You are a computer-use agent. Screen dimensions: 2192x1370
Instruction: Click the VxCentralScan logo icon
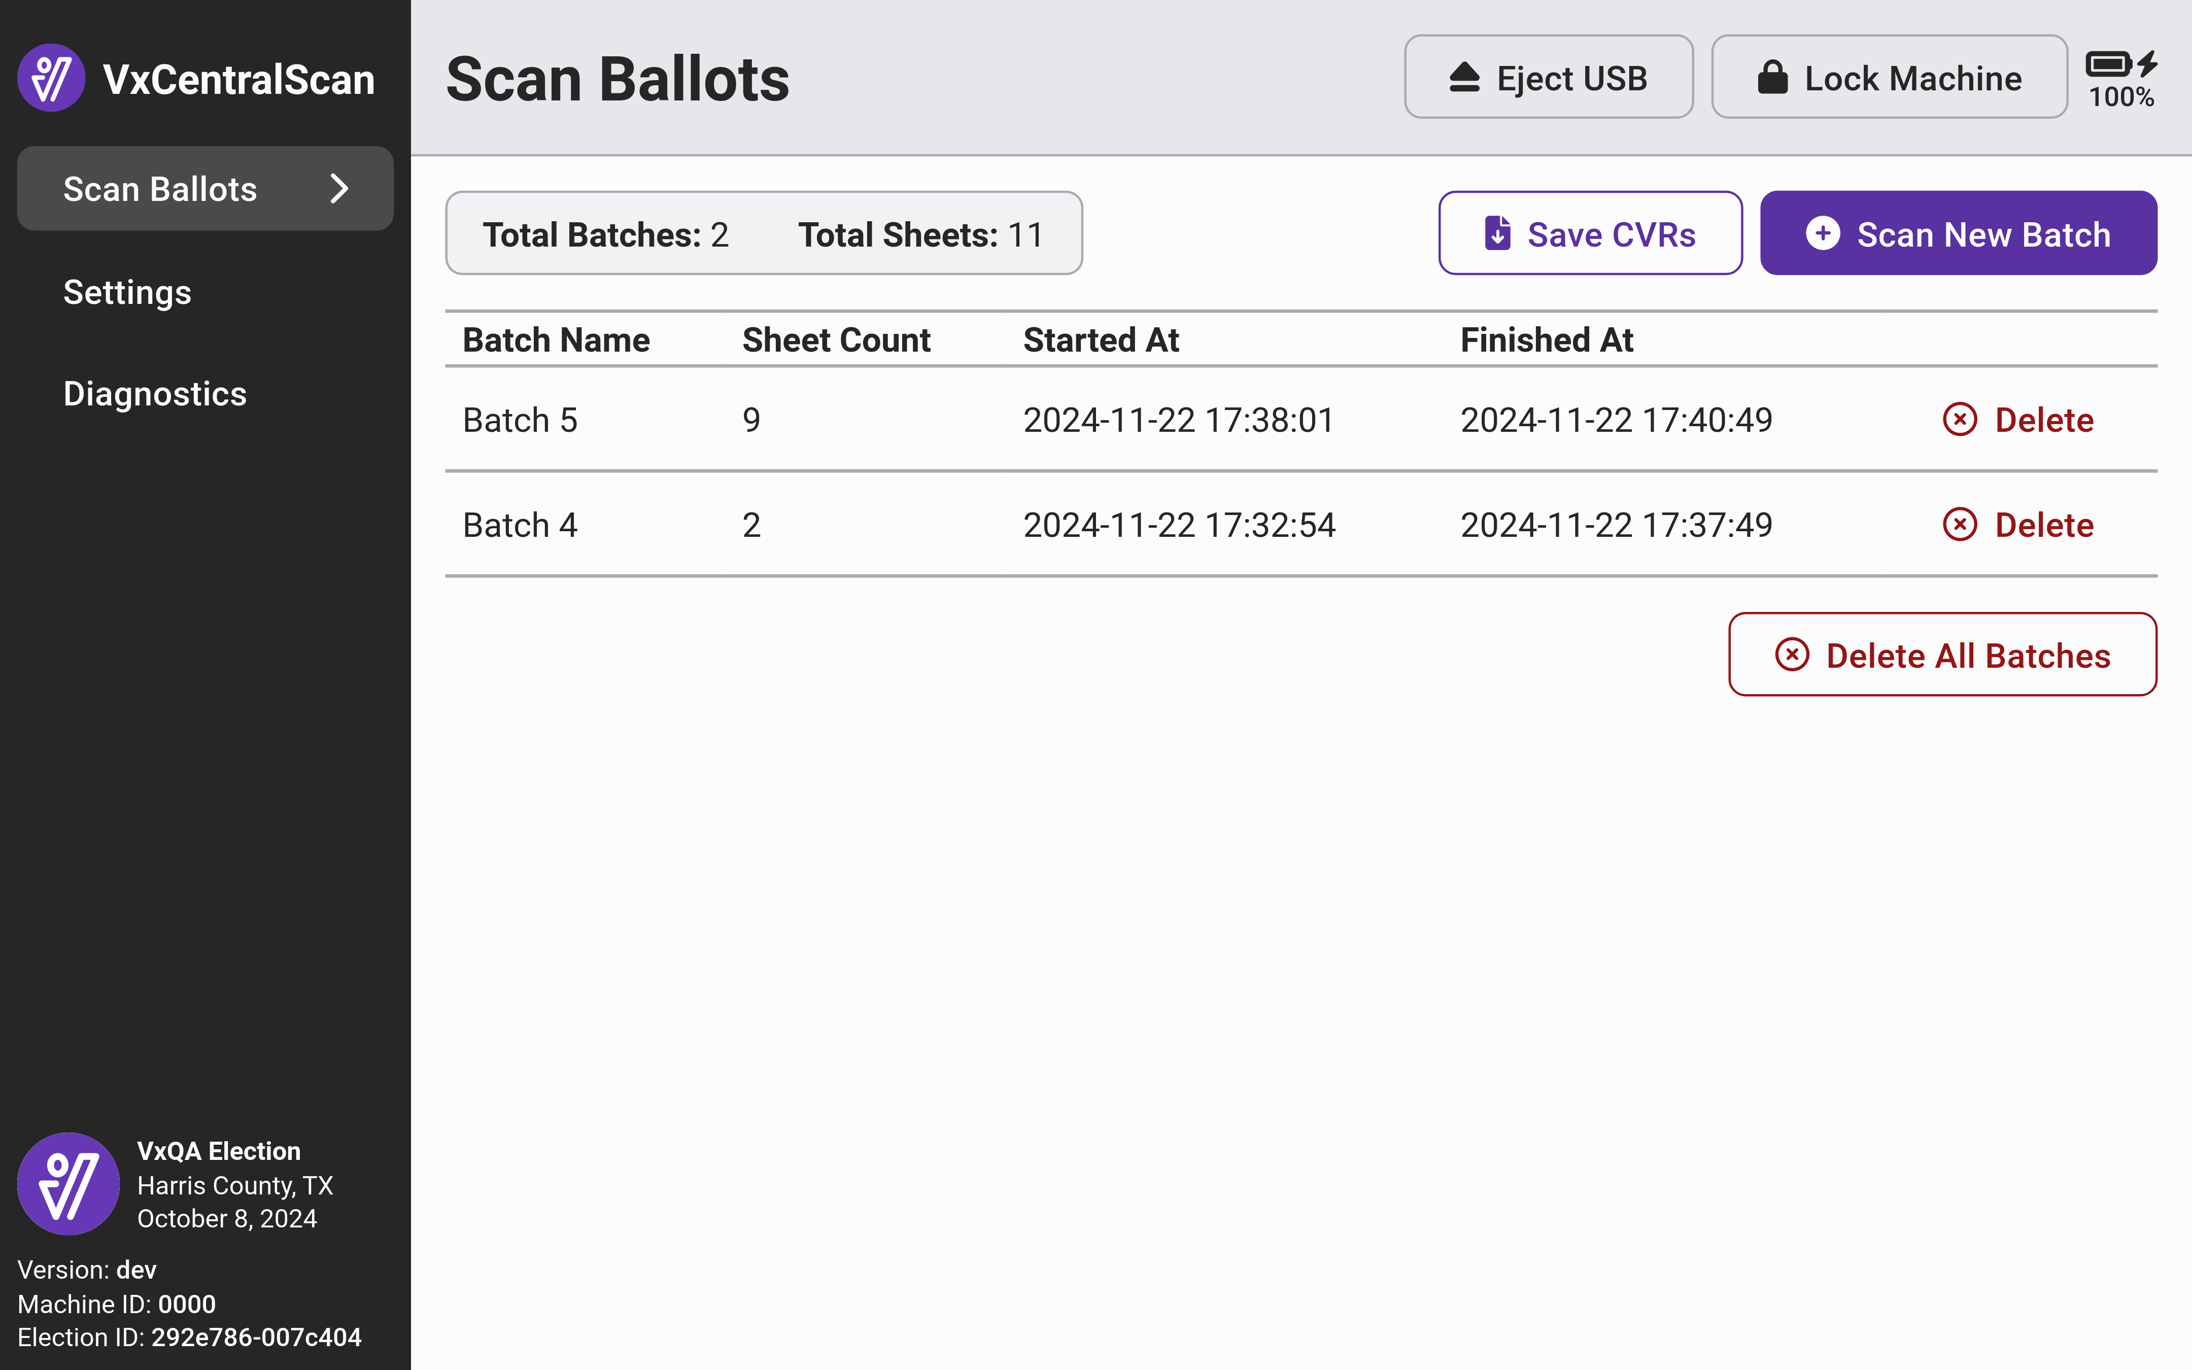click(x=52, y=78)
